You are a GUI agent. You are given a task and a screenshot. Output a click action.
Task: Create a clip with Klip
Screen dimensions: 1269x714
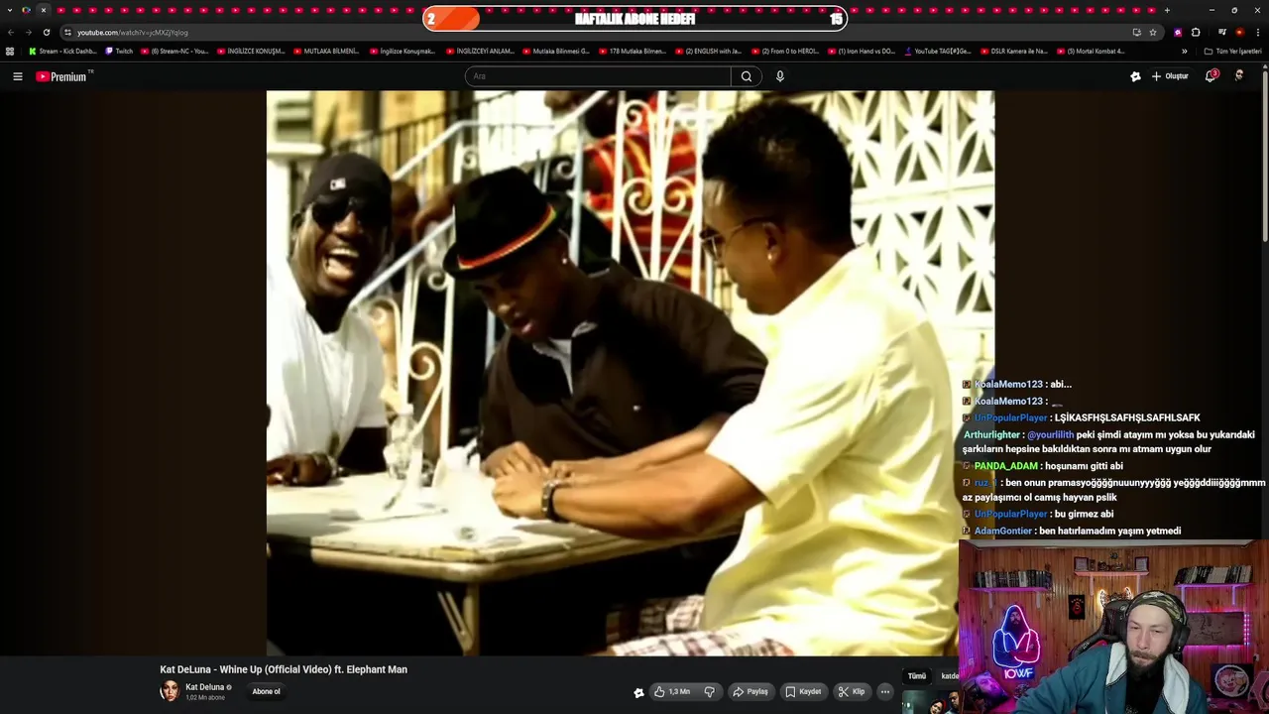pos(852,692)
